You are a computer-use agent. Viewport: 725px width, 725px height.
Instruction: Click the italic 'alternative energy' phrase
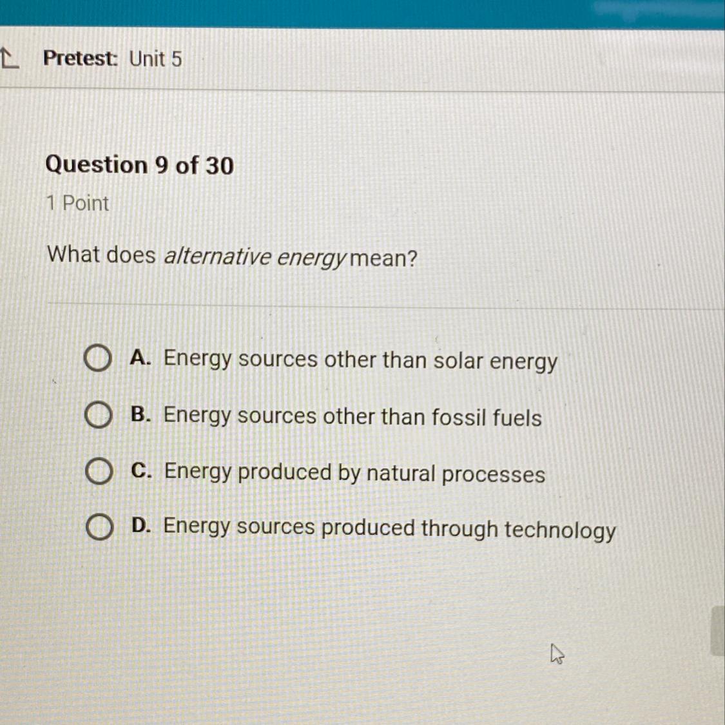click(255, 257)
